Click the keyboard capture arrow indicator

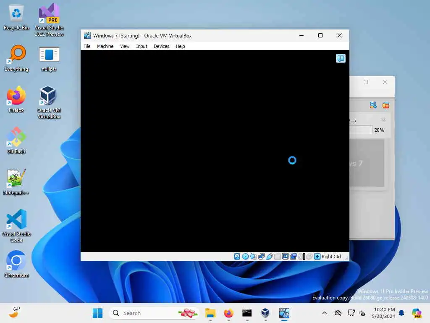[x=317, y=257]
